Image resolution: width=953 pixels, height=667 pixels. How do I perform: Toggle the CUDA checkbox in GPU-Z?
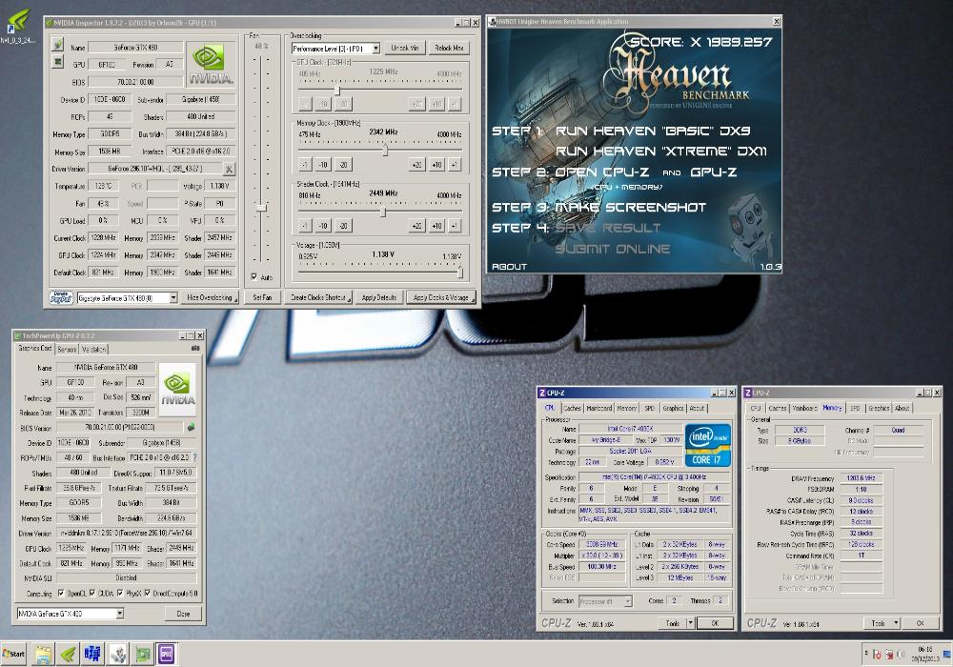(92, 593)
